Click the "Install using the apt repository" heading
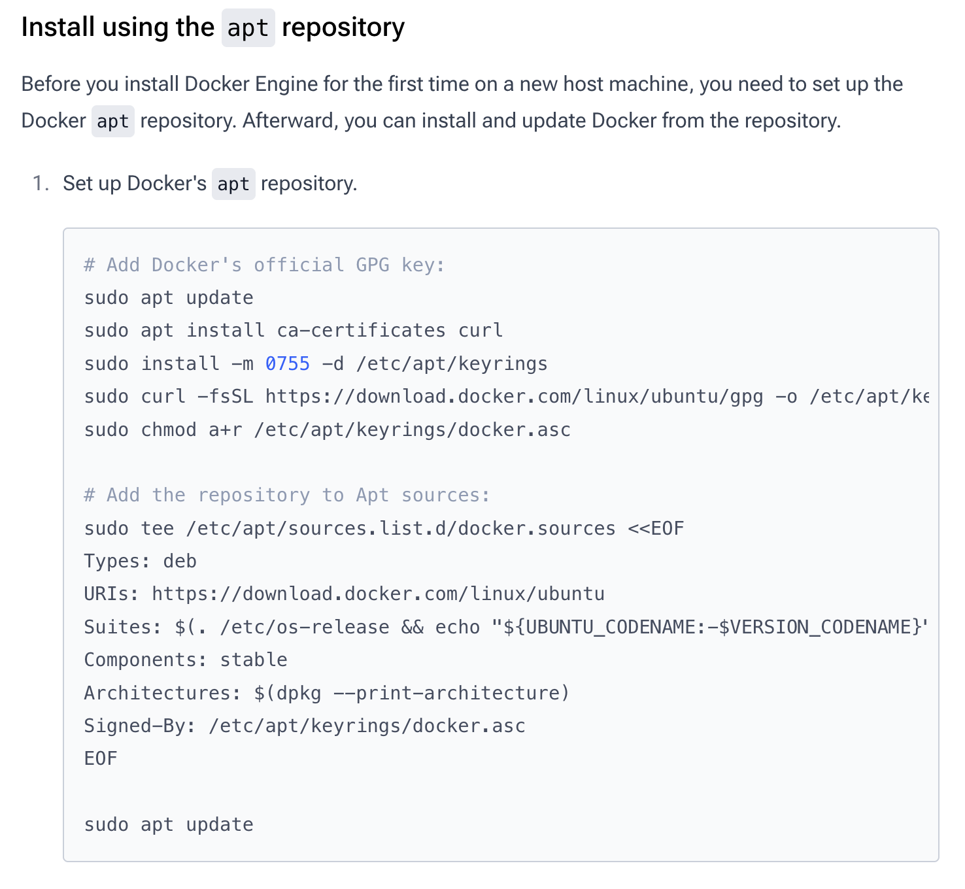Screen dimensions: 965x889 [x=213, y=27]
